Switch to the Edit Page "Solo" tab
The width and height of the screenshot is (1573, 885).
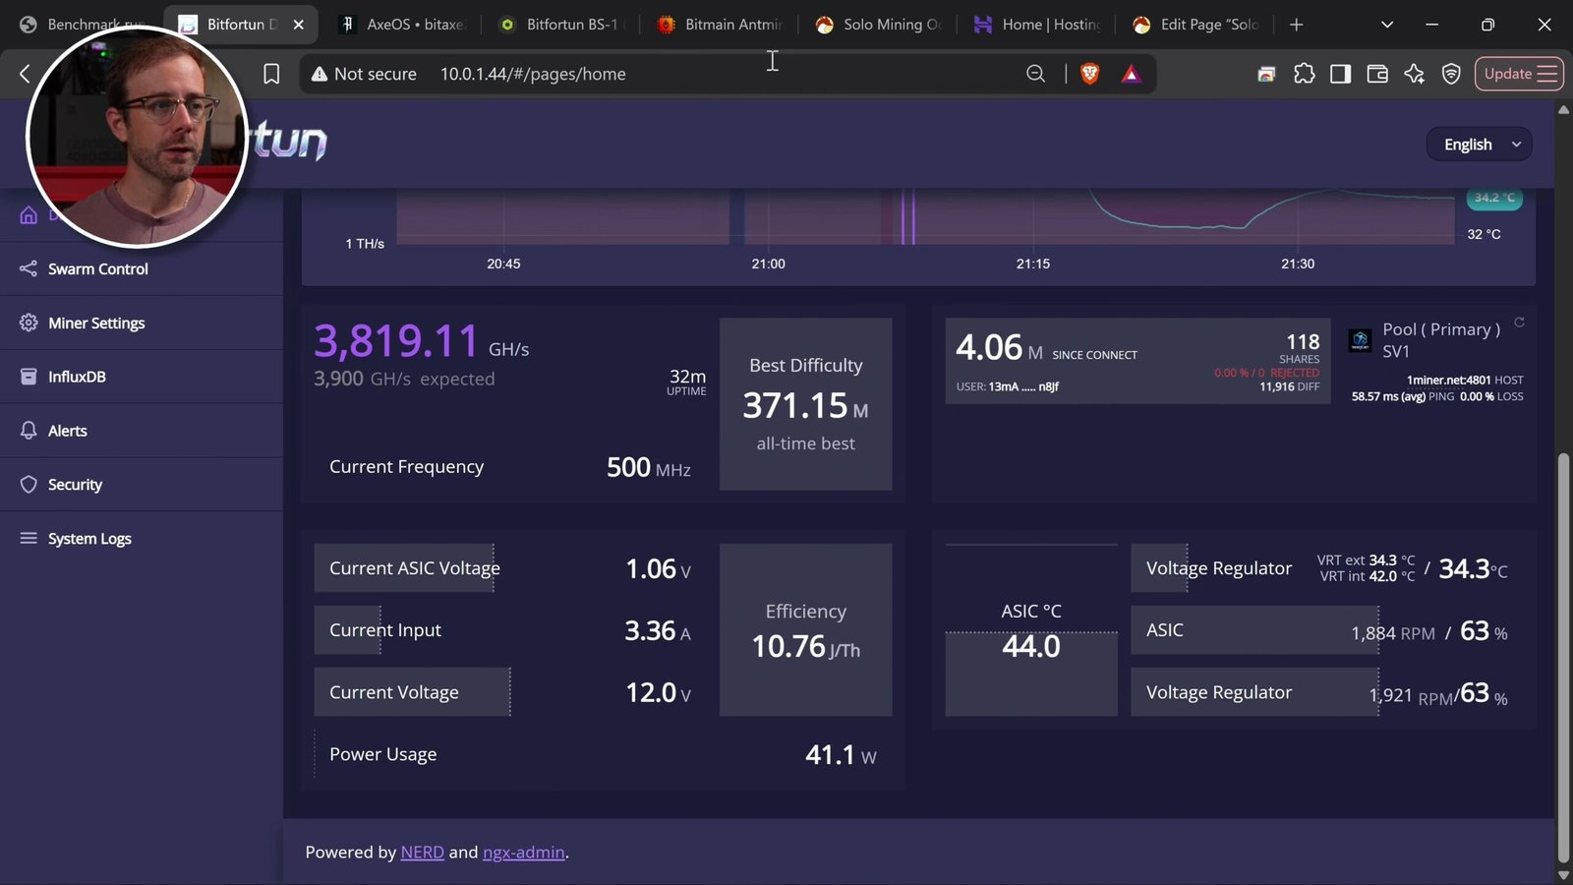[x=1196, y=25]
